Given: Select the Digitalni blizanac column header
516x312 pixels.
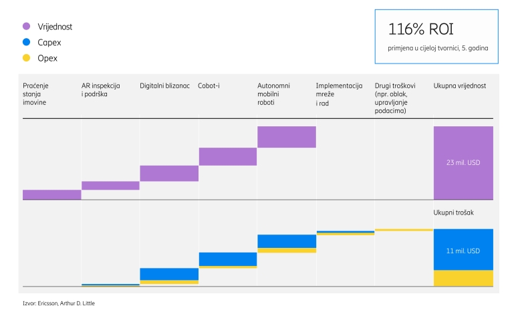Looking at the screenshot, I should [x=165, y=86].
